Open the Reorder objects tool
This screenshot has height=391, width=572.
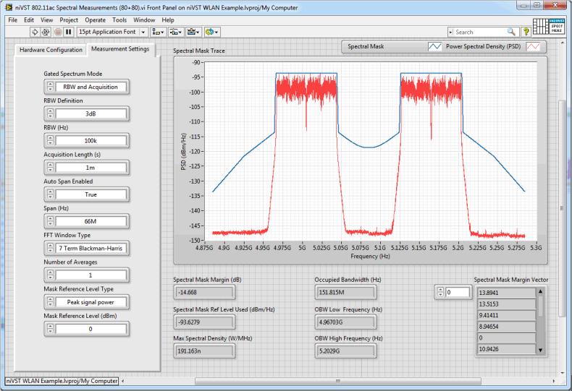(x=213, y=32)
